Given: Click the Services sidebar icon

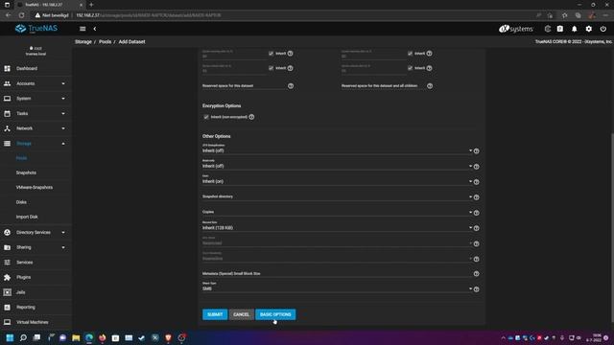Looking at the screenshot, I should point(7,262).
